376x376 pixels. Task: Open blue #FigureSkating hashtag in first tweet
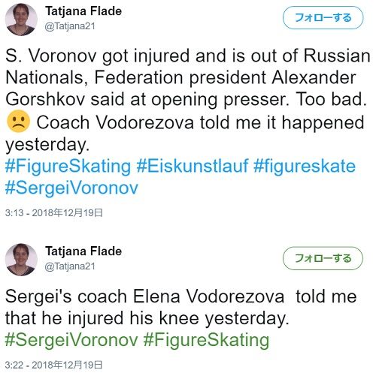[x=68, y=167]
